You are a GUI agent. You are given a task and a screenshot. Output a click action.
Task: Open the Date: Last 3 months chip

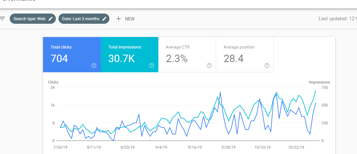(84, 19)
